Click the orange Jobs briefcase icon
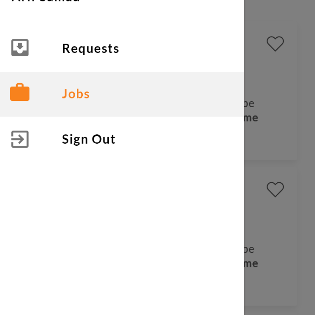This screenshot has height=315, width=315. tap(20, 93)
